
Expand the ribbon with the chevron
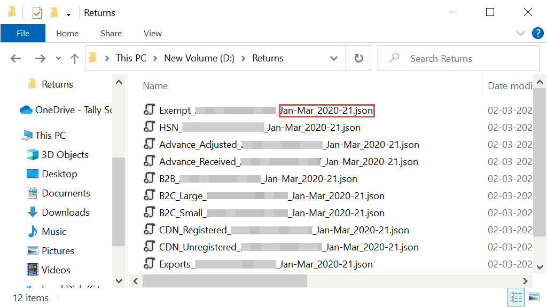point(520,34)
